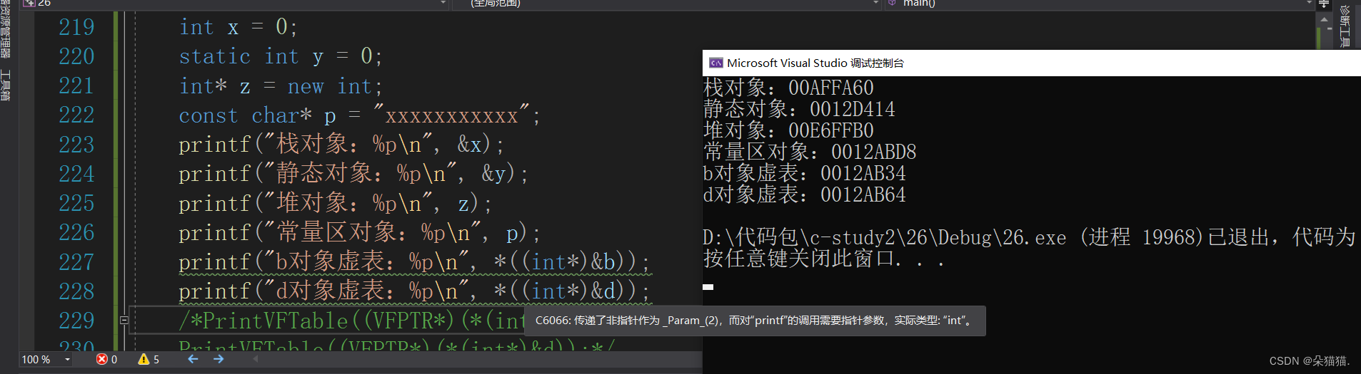Click the C6066 warning tooltip
1361x374 pixels.
754,321
